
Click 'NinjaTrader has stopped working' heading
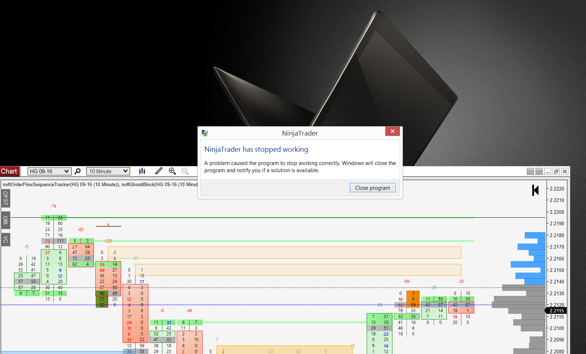pos(256,149)
